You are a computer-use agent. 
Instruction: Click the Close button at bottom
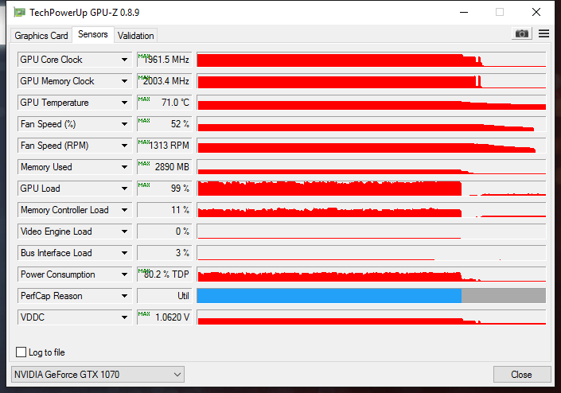[522, 375]
